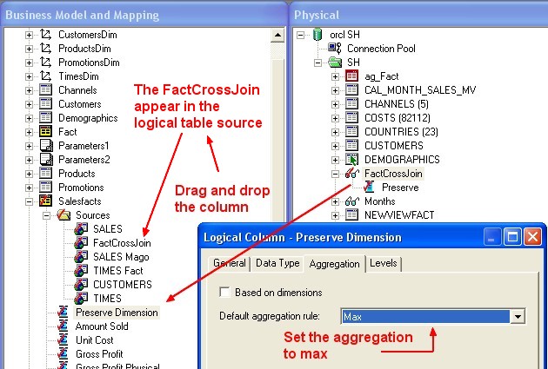This screenshot has height=369, width=548.
Task: Select the TIMES logical table source
Action: (107, 299)
